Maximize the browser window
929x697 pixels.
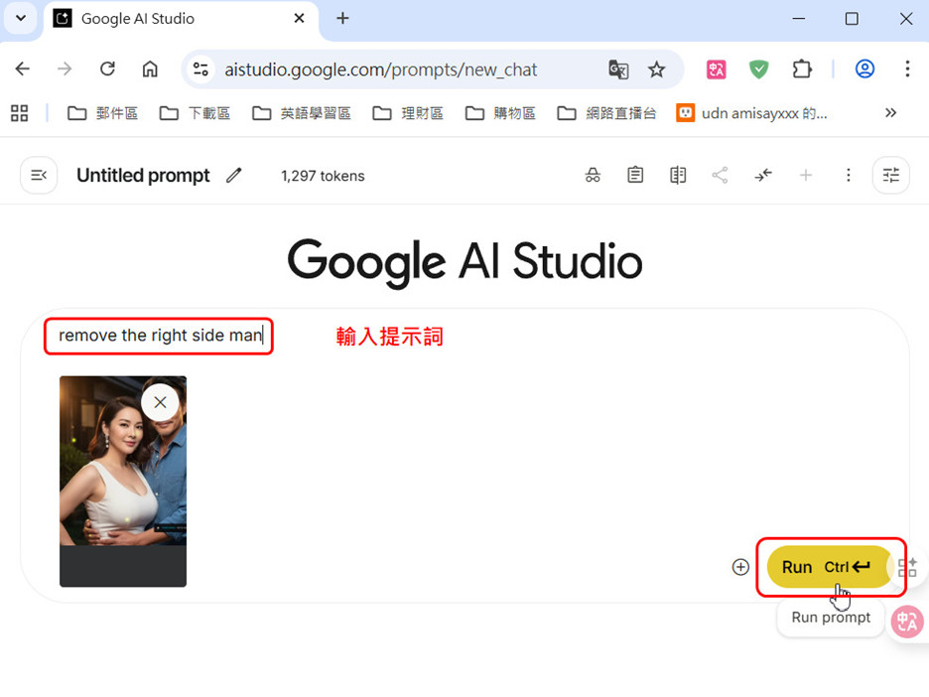click(852, 19)
